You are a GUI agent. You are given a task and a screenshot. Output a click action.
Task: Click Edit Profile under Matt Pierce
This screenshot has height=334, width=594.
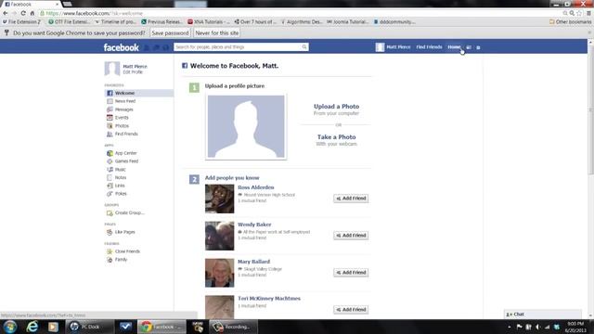coord(133,72)
